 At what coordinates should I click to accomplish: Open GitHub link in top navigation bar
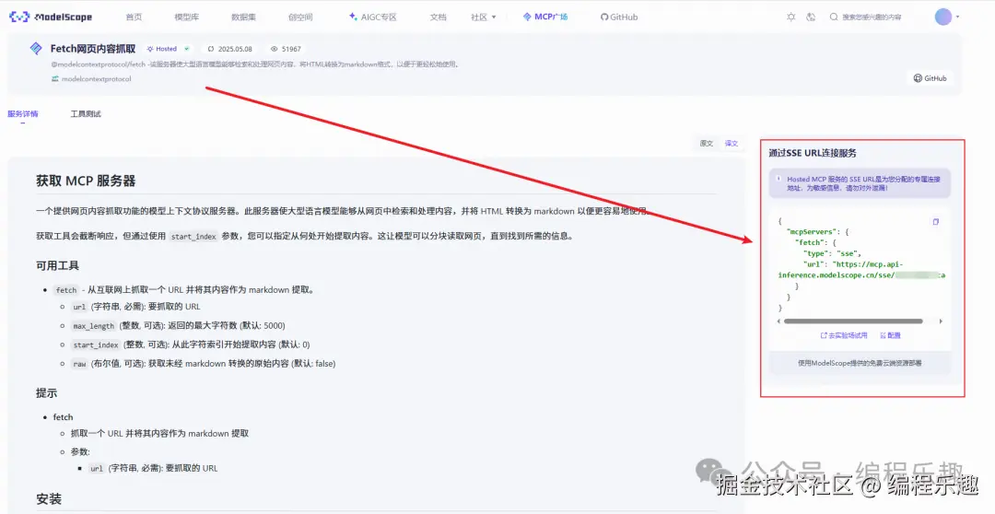point(619,18)
